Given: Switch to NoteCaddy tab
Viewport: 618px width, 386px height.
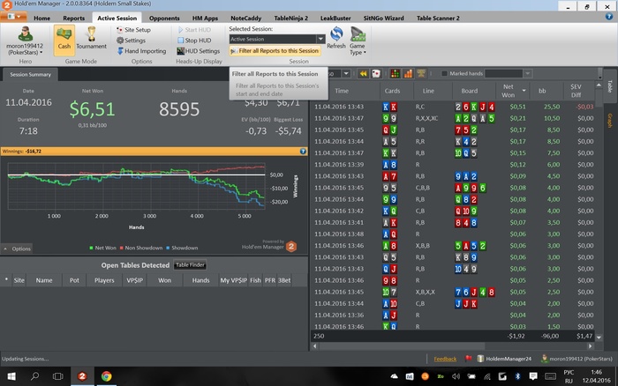Looking at the screenshot, I should point(246,19).
